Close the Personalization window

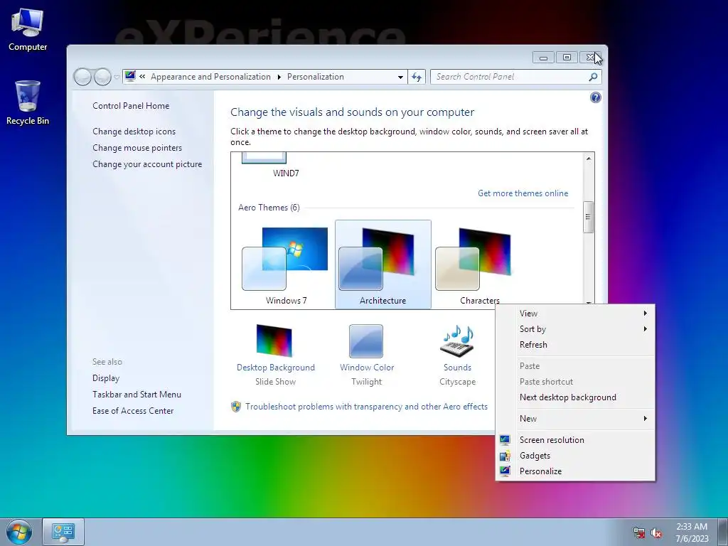[x=590, y=58]
